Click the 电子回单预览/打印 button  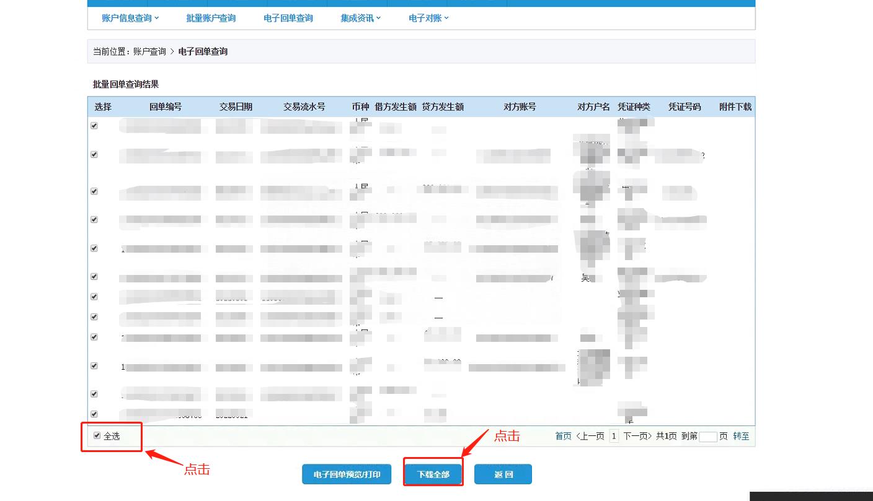(346, 474)
